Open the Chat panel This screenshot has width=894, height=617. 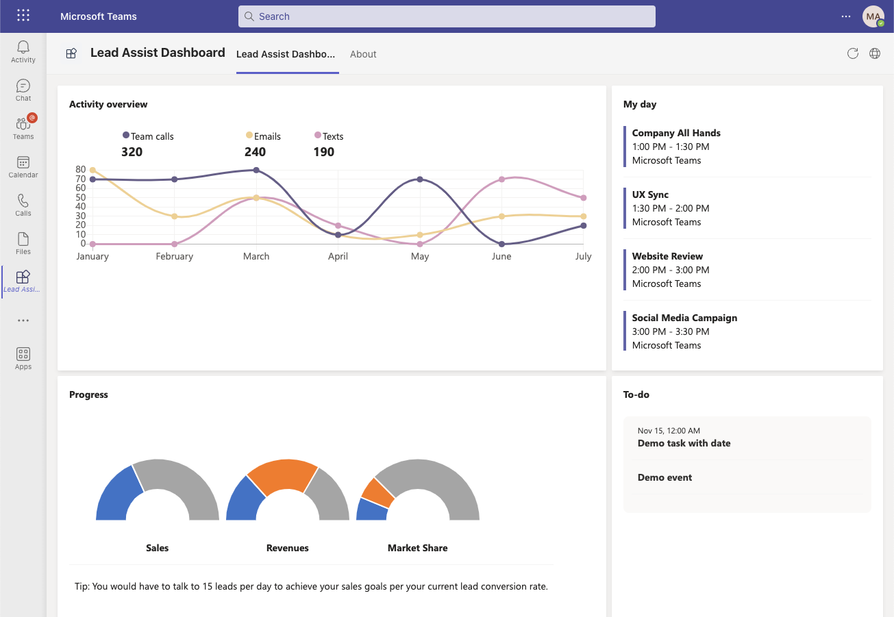click(x=23, y=90)
